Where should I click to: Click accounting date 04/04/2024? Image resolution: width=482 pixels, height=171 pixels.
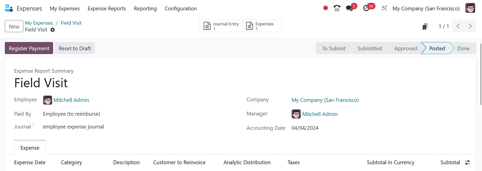point(305,128)
